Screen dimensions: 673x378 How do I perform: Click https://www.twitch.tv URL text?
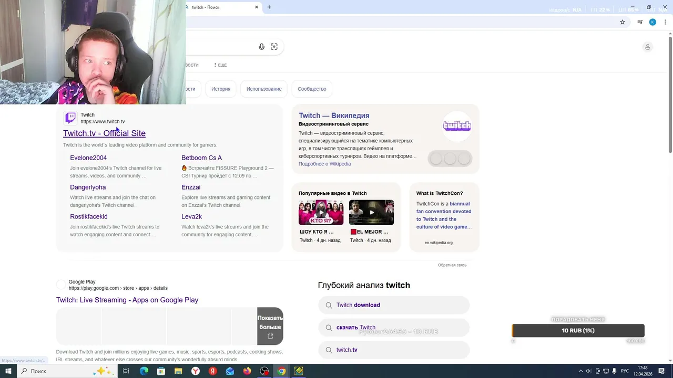tap(103, 122)
